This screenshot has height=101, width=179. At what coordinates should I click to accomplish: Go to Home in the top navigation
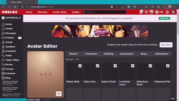29,12
